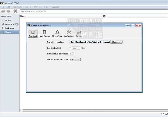Stop loading with the X toolbar icon

pyautogui.click(x=15, y=11)
